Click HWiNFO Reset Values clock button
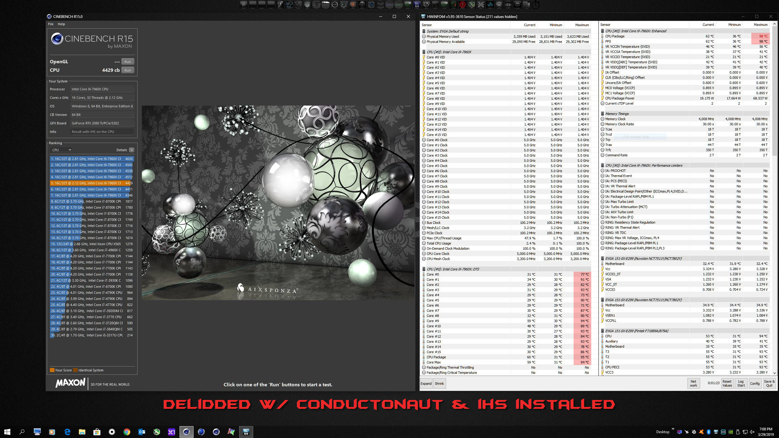The width and height of the screenshot is (779, 438). coord(727,383)
